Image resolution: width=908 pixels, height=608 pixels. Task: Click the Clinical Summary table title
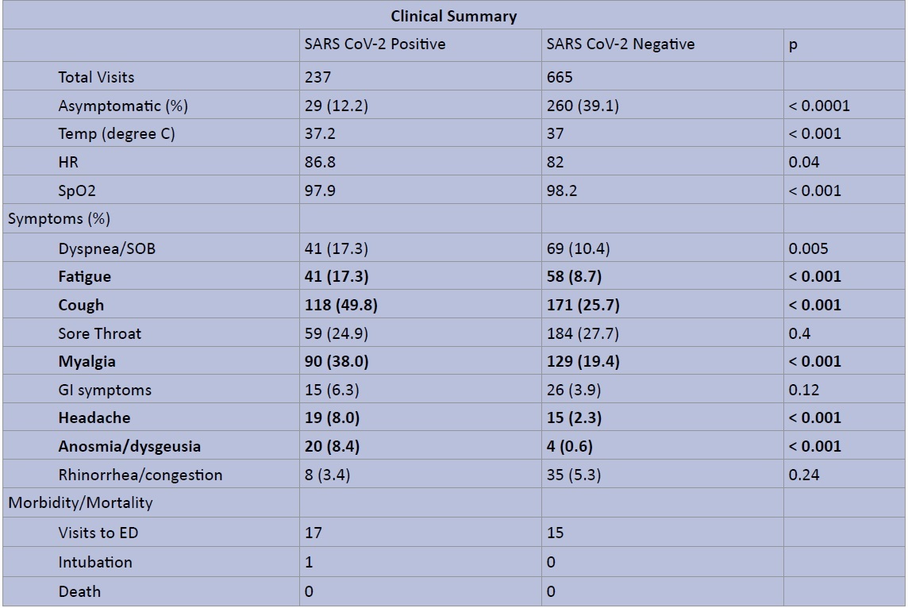(453, 16)
